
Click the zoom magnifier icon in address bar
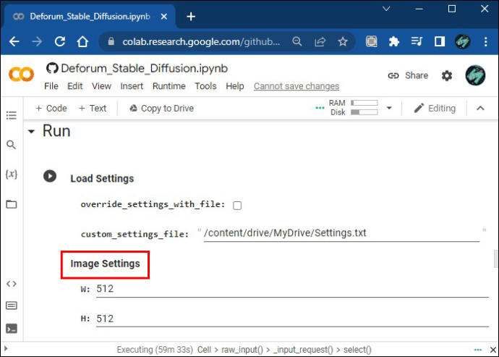point(297,41)
